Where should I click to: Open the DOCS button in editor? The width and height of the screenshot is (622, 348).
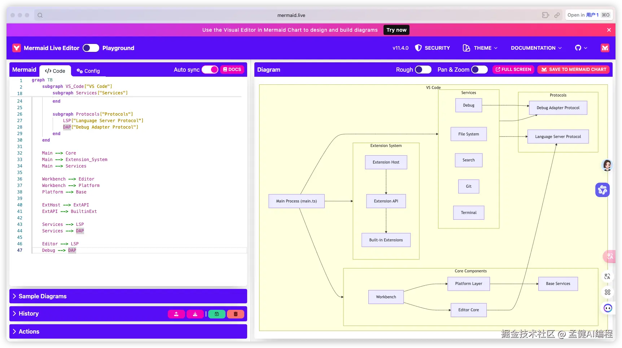(x=232, y=70)
